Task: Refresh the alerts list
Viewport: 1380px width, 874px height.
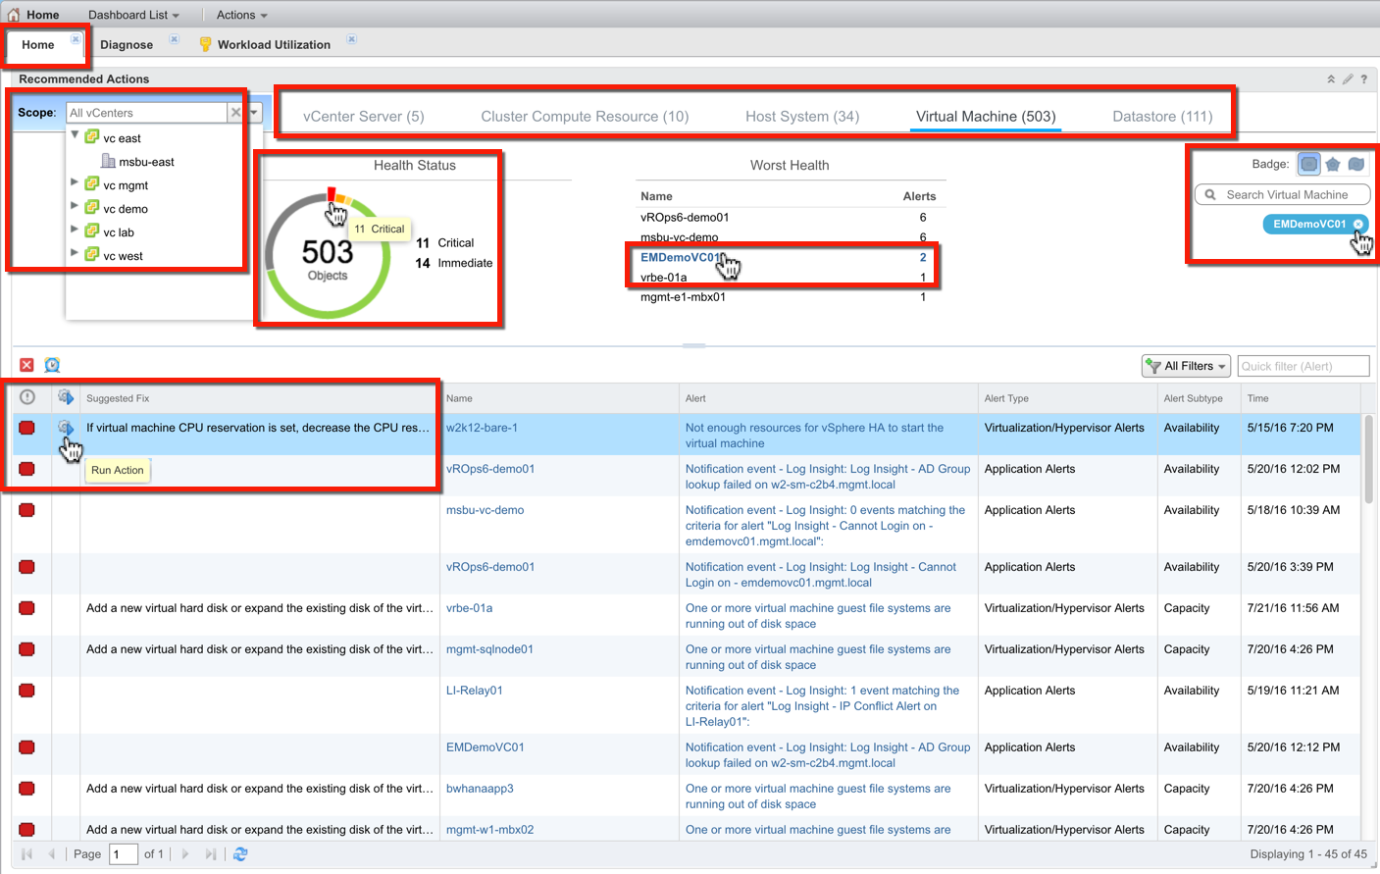Action: point(240,854)
